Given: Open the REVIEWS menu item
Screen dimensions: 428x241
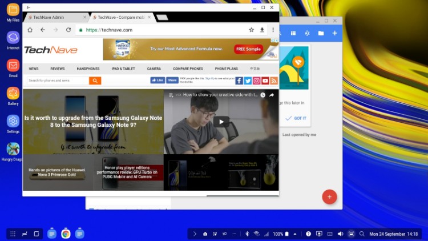Looking at the screenshot, I should tap(57, 69).
